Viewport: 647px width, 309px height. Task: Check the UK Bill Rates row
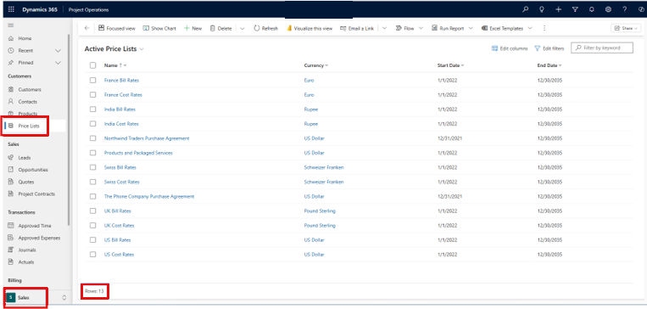pyautogui.click(x=92, y=211)
